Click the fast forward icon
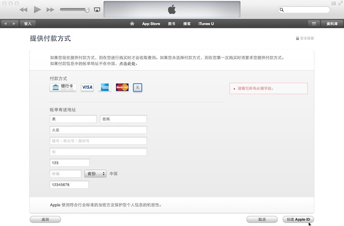 [50, 10]
